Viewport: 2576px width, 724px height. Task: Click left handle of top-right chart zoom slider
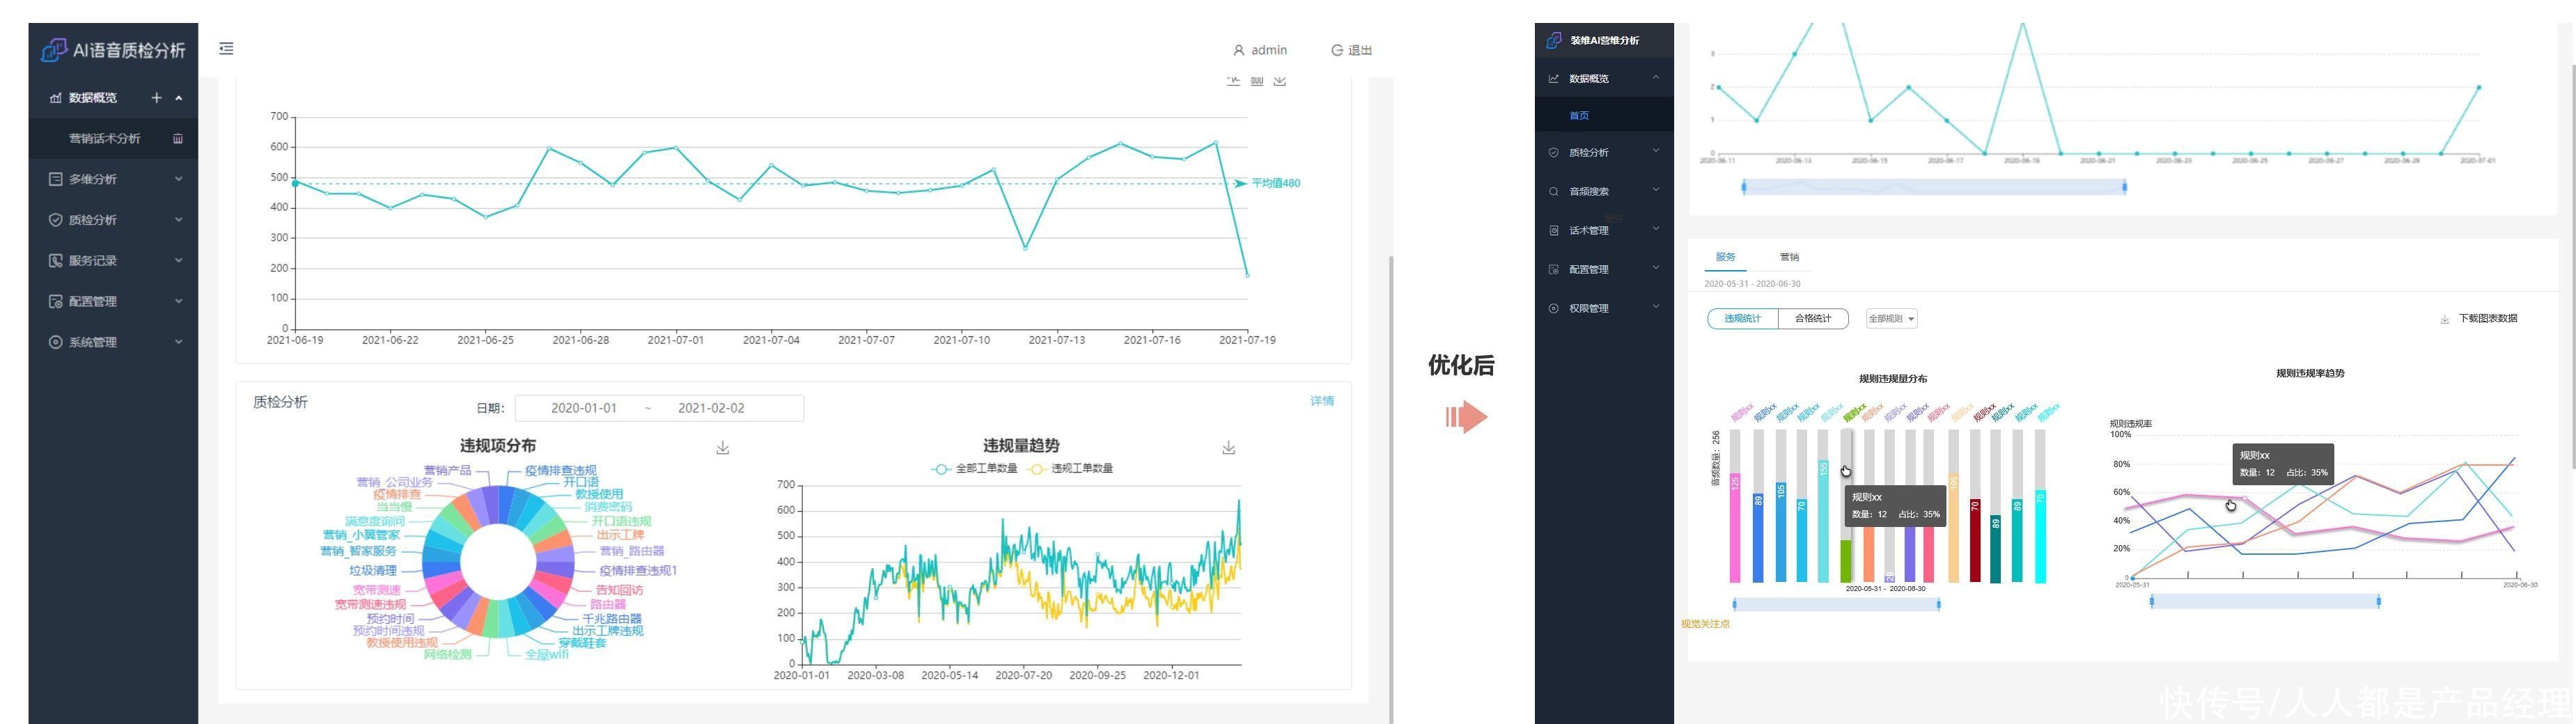[1744, 187]
